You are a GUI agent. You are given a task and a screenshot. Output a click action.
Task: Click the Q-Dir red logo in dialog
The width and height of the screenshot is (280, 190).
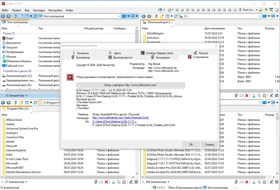coord(70,77)
